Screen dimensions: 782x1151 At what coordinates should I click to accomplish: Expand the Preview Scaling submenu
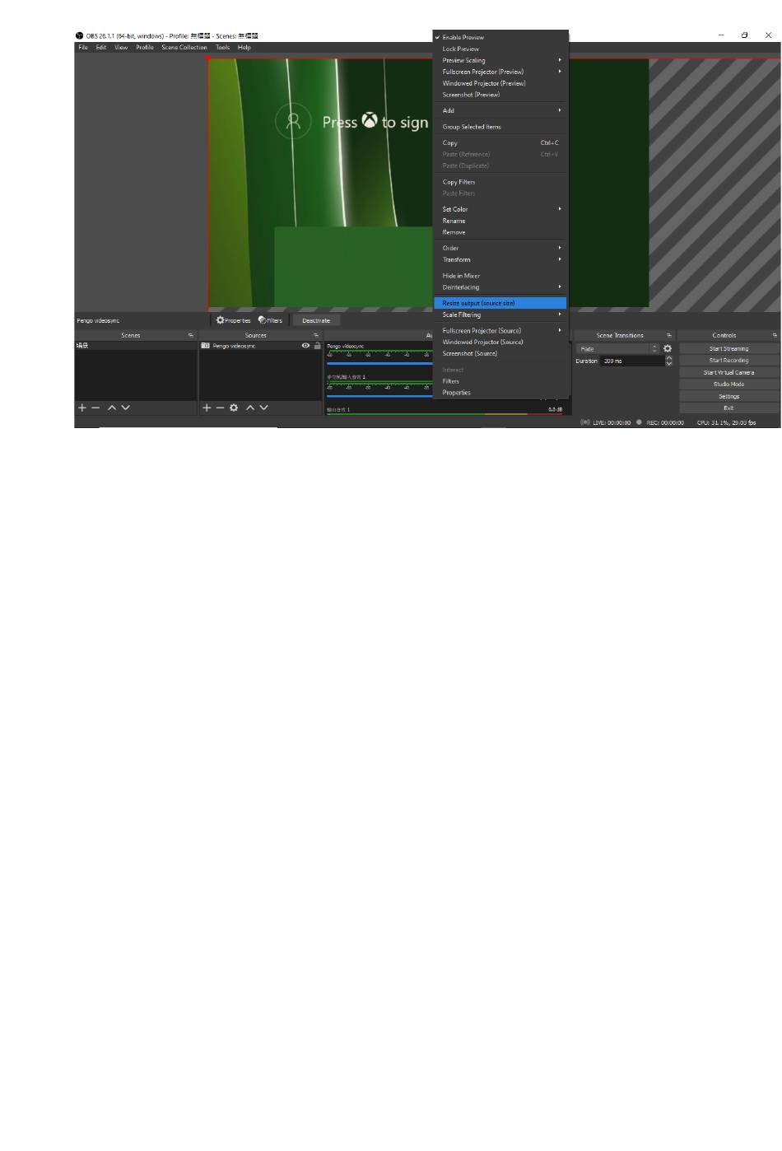pyautogui.click(x=500, y=60)
